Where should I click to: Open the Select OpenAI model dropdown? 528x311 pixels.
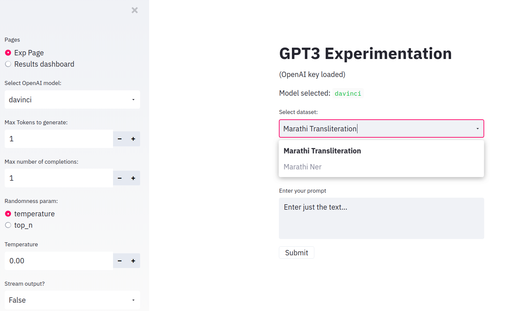click(72, 100)
